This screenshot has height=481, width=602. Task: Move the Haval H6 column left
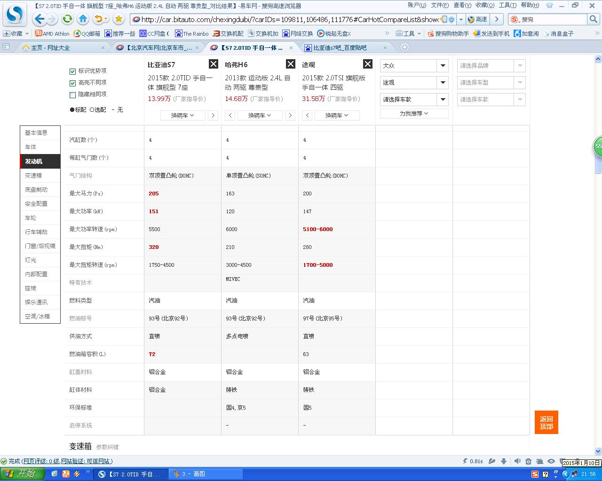[x=230, y=115]
